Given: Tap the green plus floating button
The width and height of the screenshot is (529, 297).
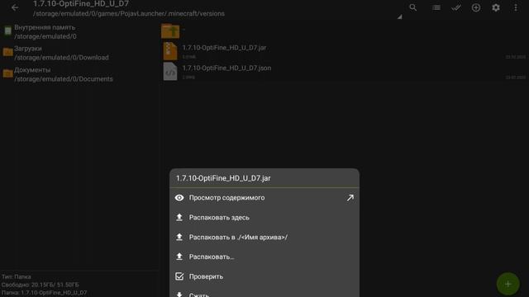Looking at the screenshot, I should [x=508, y=284].
